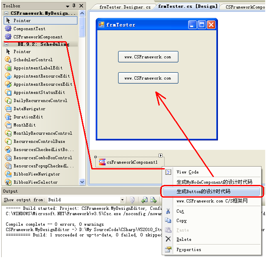The height and width of the screenshot is (258, 266).
Task: Select Properties in the context menu
Action: click(189, 249)
